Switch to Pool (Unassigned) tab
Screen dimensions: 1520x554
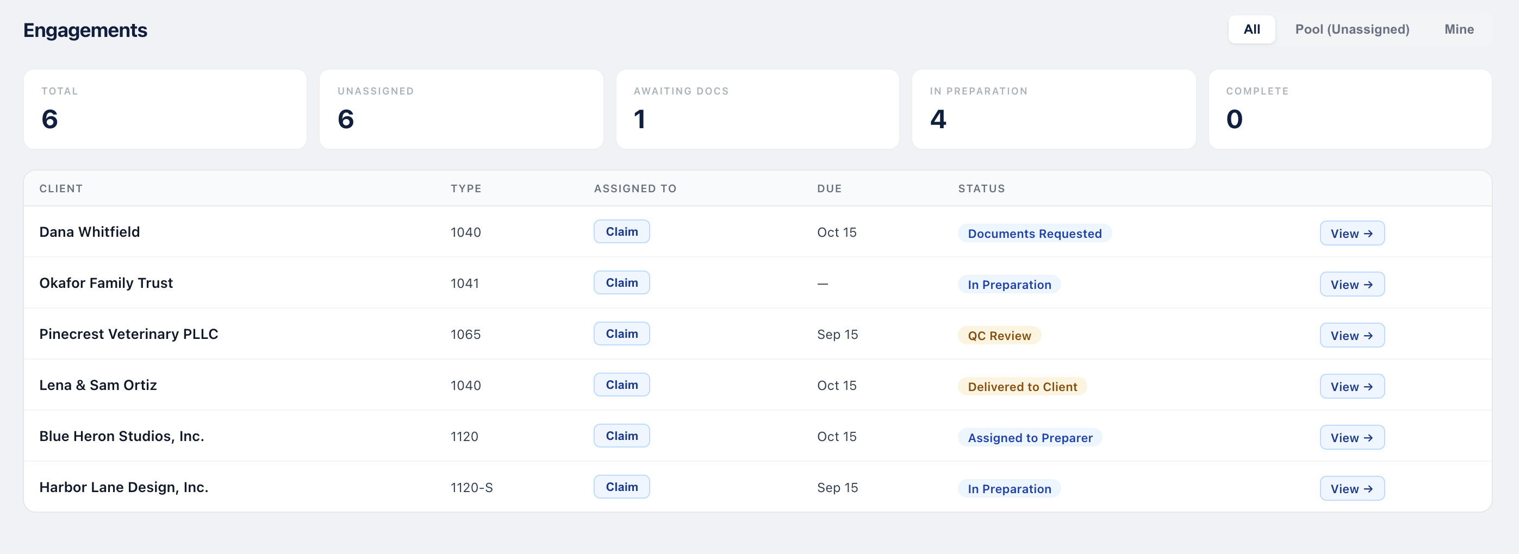tap(1352, 29)
